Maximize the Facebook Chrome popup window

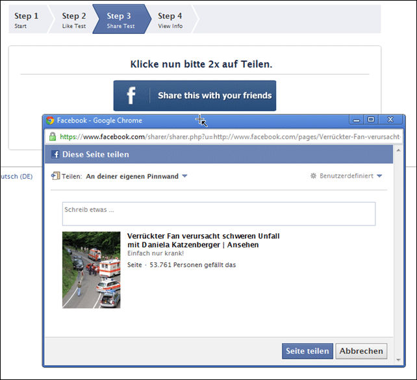[x=371, y=120]
